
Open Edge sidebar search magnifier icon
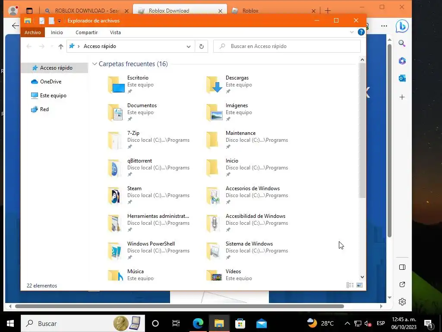(x=402, y=44)
